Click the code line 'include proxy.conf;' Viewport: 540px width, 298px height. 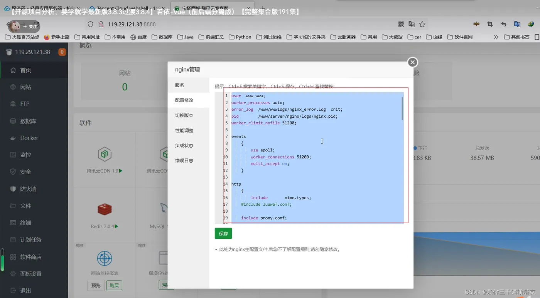point(264,218)
